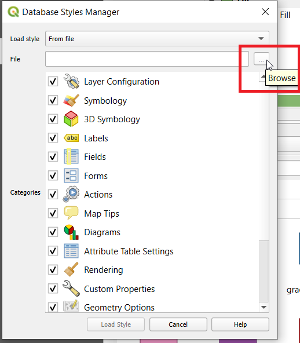Select the Geometry Options entry
Screen dimensions: 300x343
(x=119, y=307)
